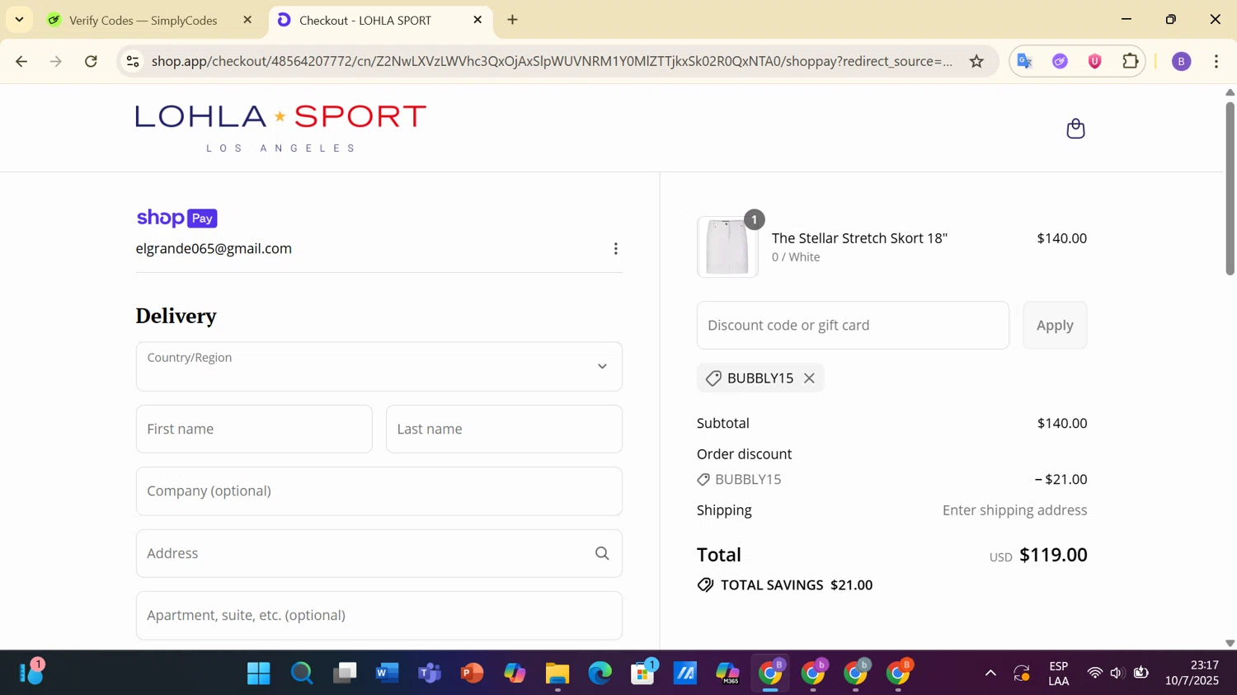1237x695 pixels.
Task: Click the scrollbar down arrow
Action: coord(1230,643)
